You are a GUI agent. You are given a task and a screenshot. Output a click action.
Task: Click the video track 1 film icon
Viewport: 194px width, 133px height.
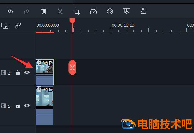pyautogui.click(x=3, y=106)
